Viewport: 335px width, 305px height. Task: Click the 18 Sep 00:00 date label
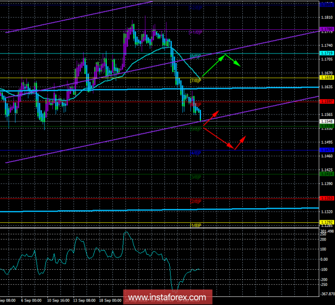[110, 300]
